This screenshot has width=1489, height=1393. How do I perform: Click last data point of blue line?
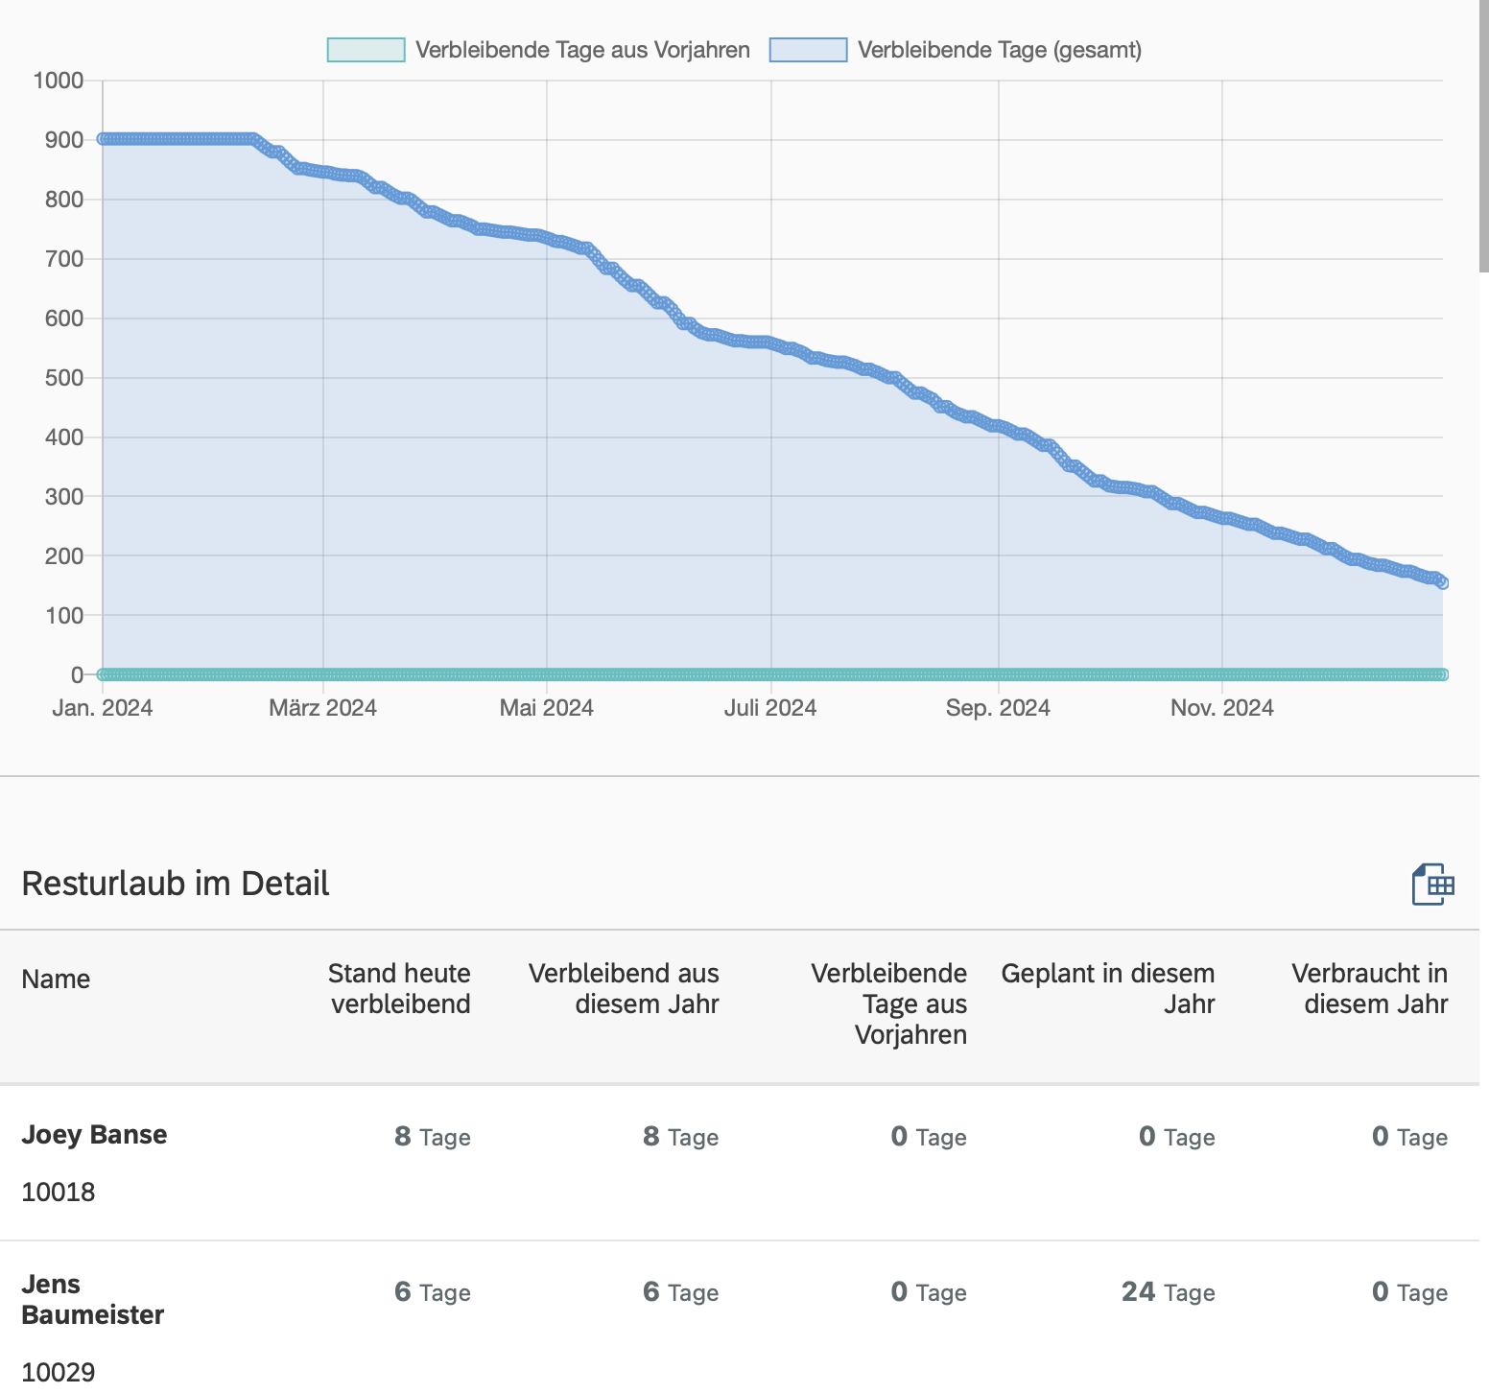1441,583
